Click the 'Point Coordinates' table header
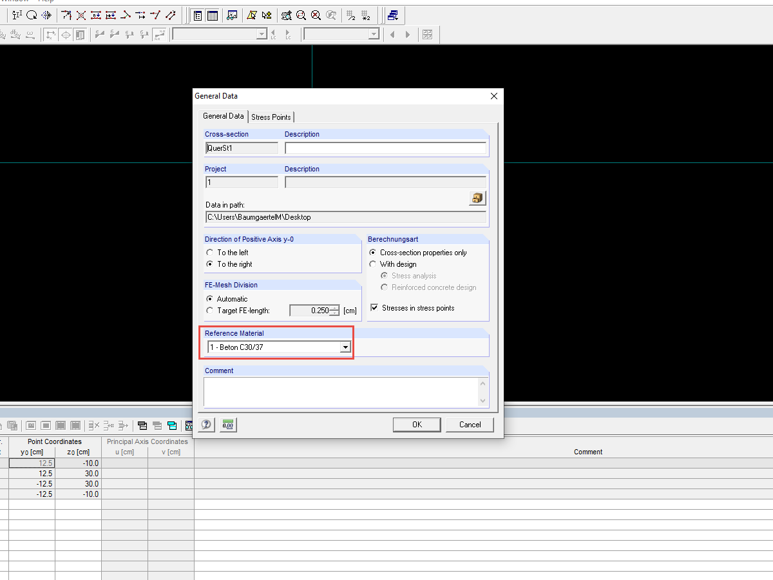 coord(55,441)
